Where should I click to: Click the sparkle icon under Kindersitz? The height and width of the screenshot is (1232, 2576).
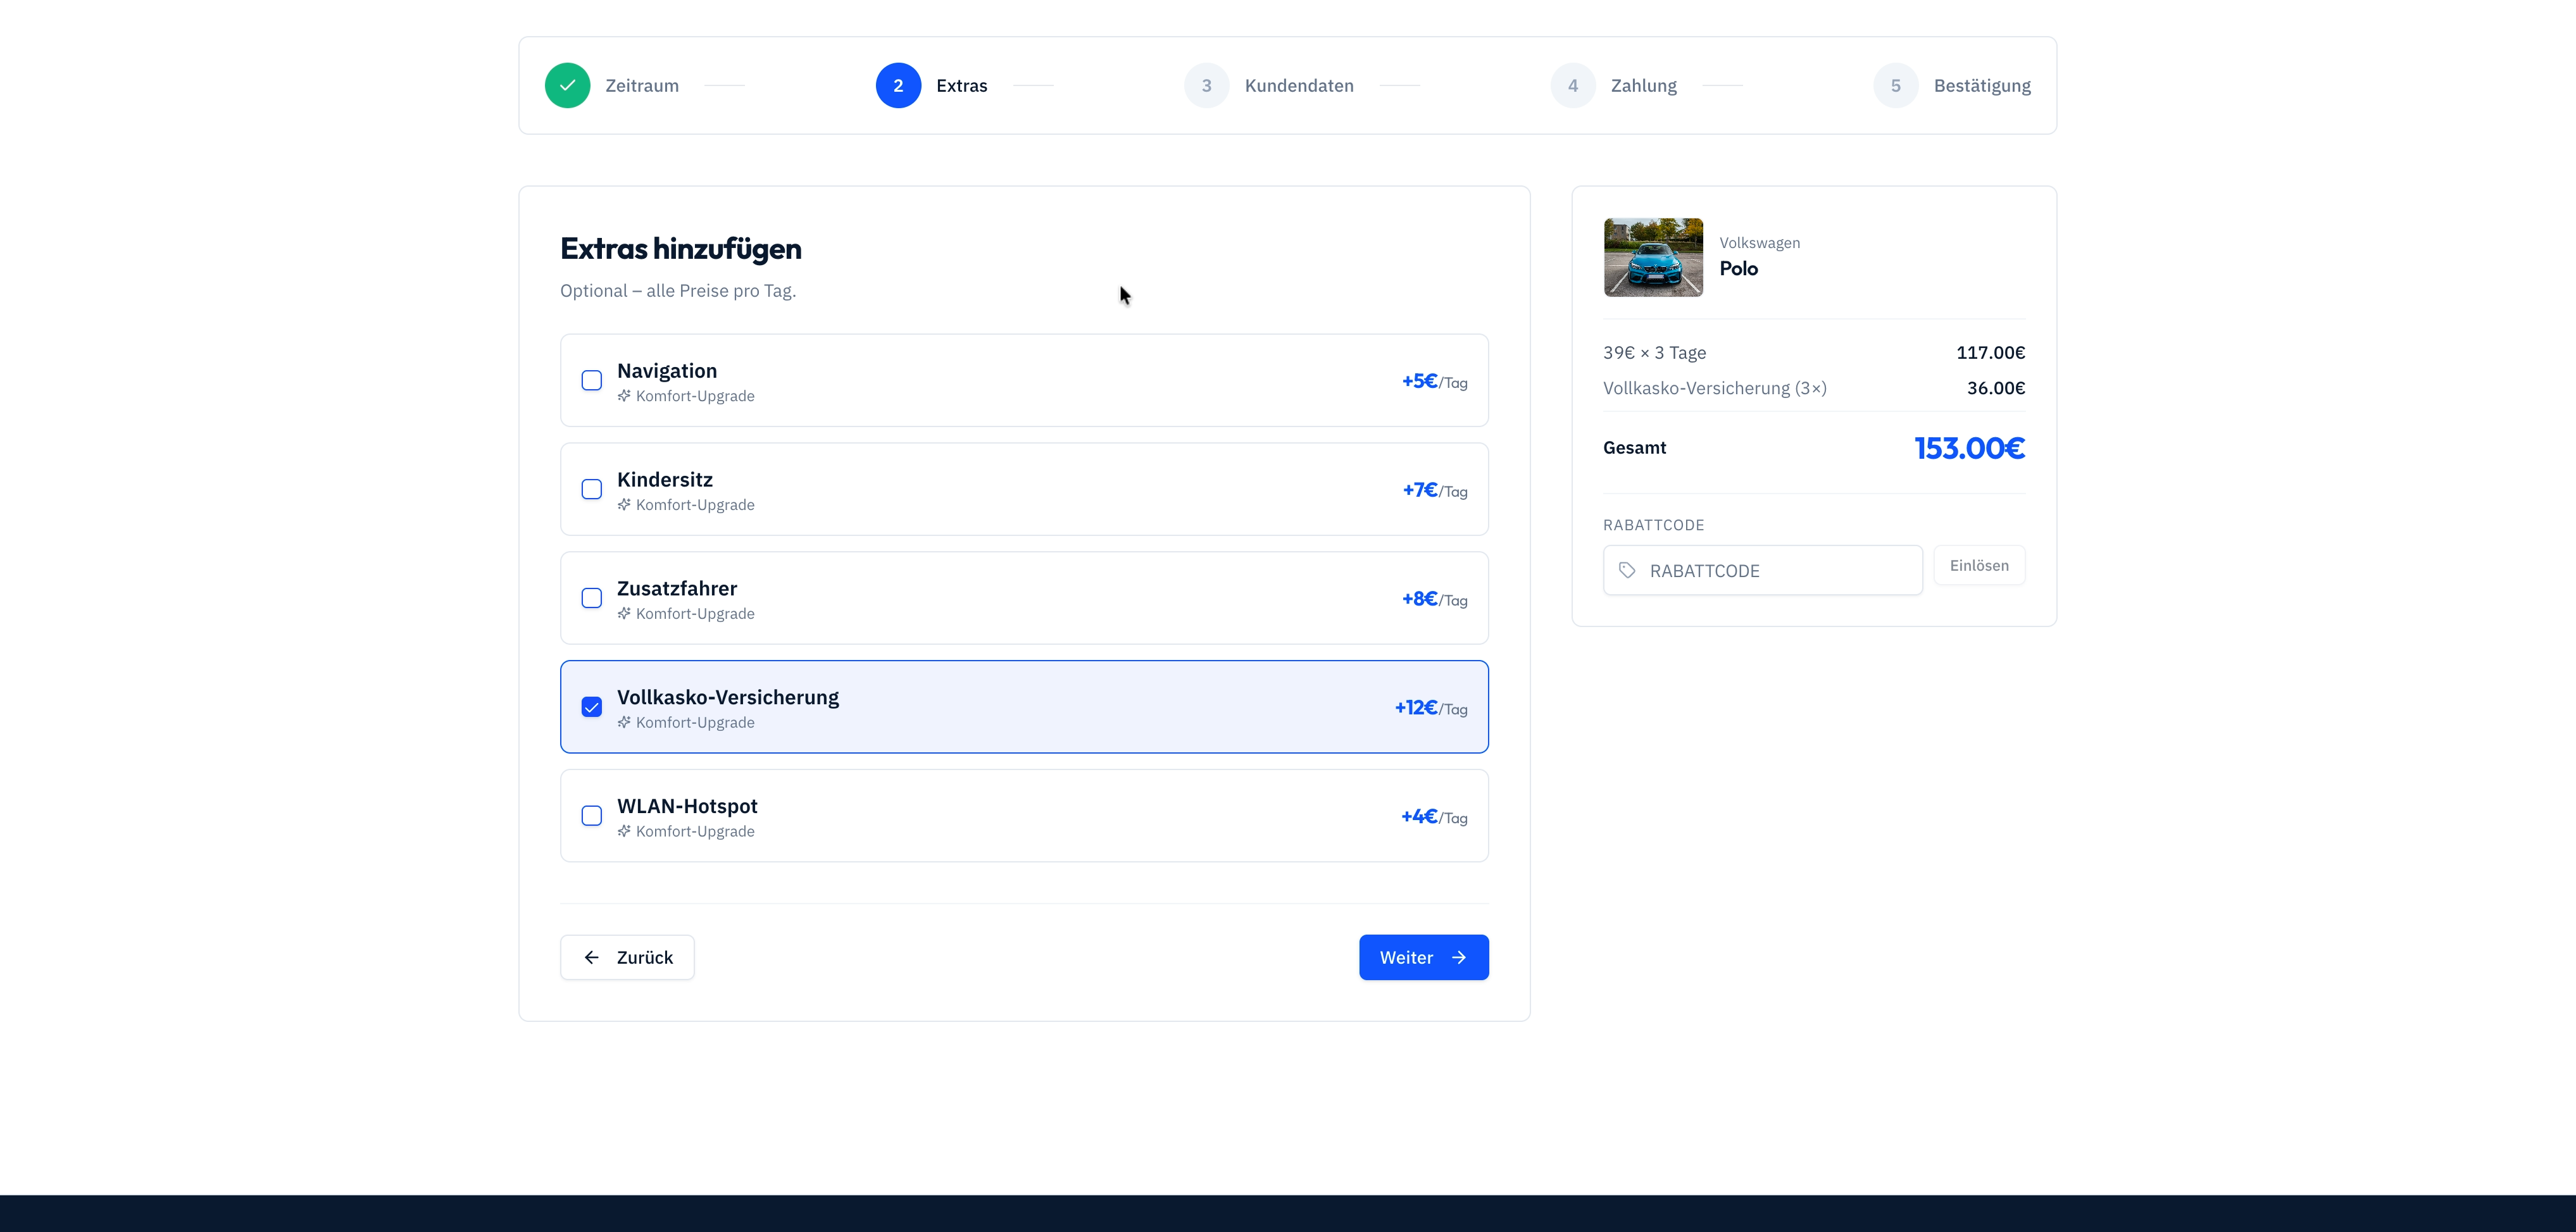(624, 505)
